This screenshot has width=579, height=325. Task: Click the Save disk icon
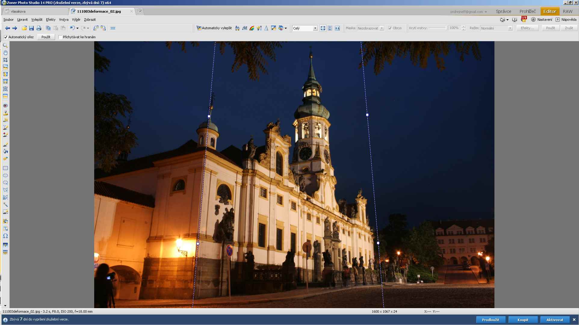point(31,28)
